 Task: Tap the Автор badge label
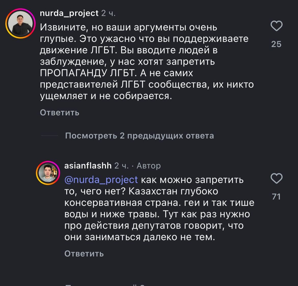click(149, 166)
